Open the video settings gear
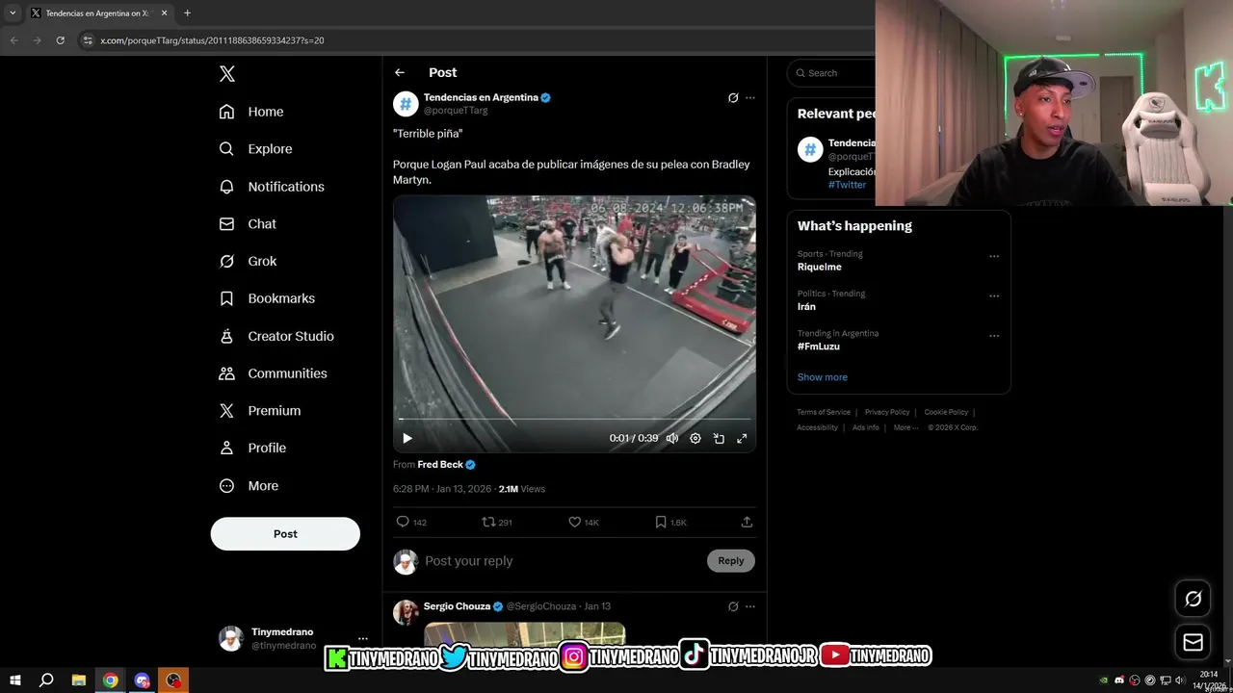1233x693 pixels. pos(695,438)
